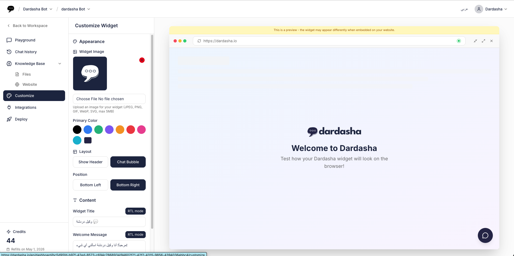Reload the widget preview page
Image resolution: width=514 pixels, height=256 pixels.
pos(199,41)
